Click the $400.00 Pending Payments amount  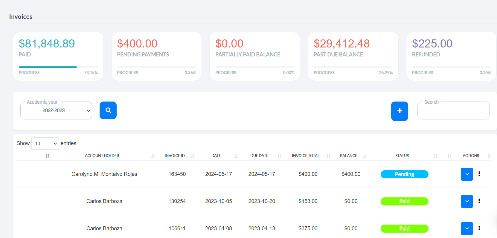[x=137, y=44]
